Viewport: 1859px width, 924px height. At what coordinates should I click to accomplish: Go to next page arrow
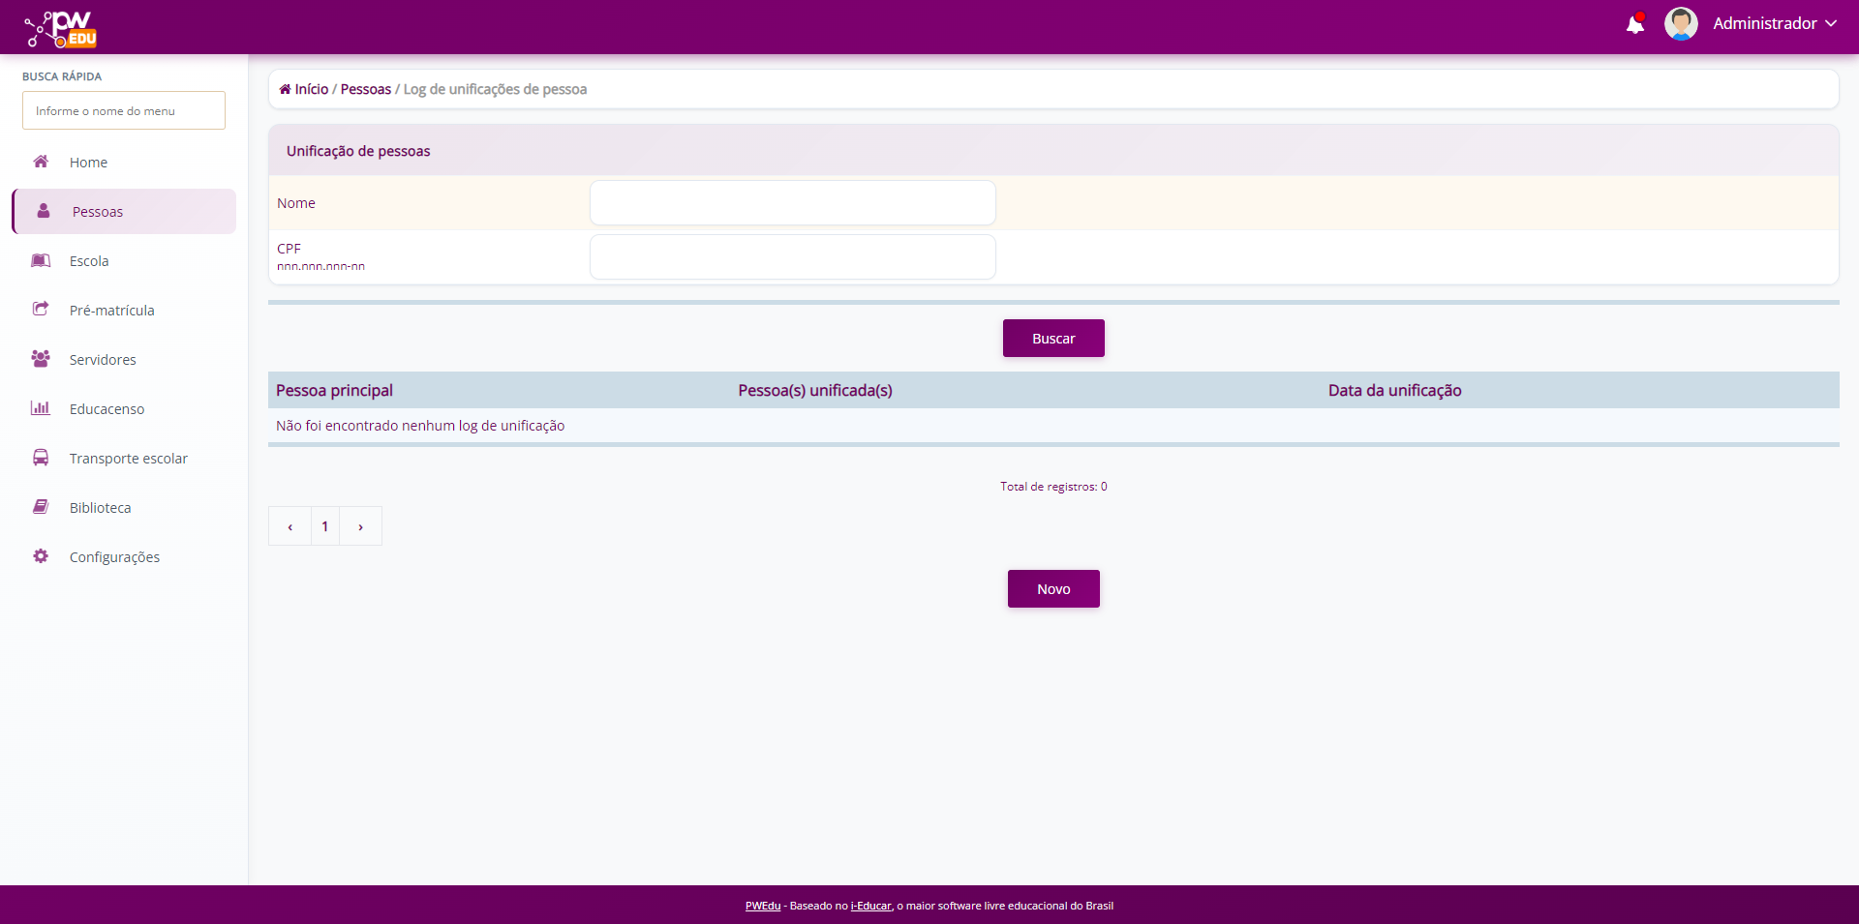360,526
